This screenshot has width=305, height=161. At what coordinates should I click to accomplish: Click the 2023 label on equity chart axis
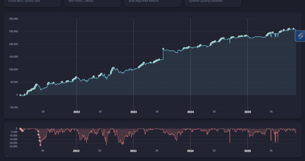(133, 112)
